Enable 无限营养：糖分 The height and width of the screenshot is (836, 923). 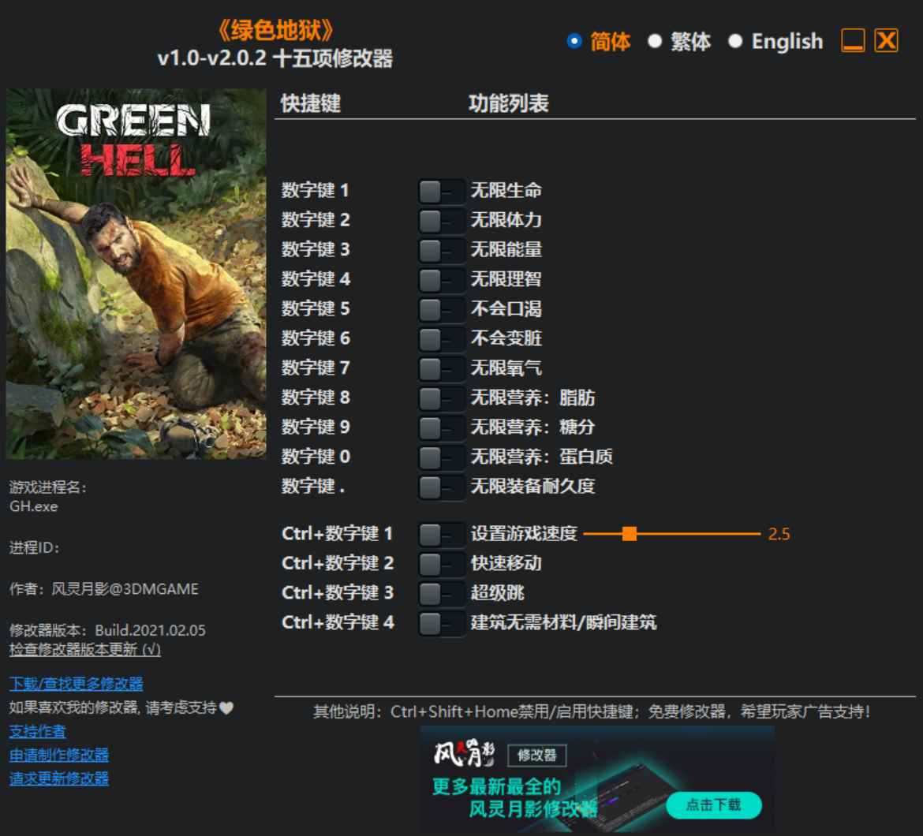pos(440,427)
